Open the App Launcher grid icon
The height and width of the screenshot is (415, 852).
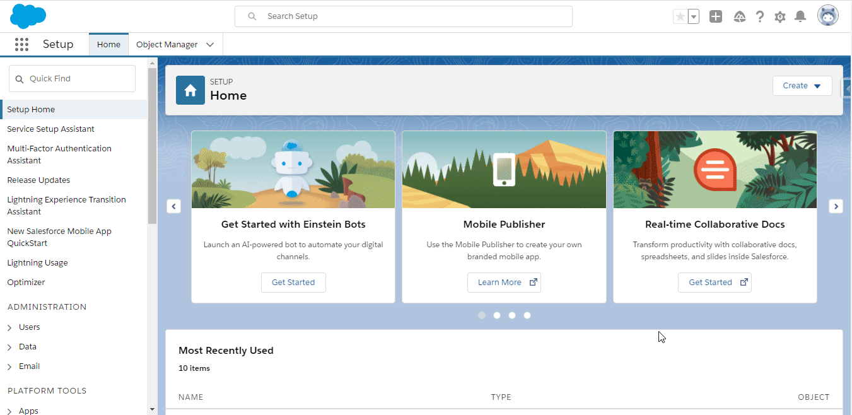[x=22, y=44]
